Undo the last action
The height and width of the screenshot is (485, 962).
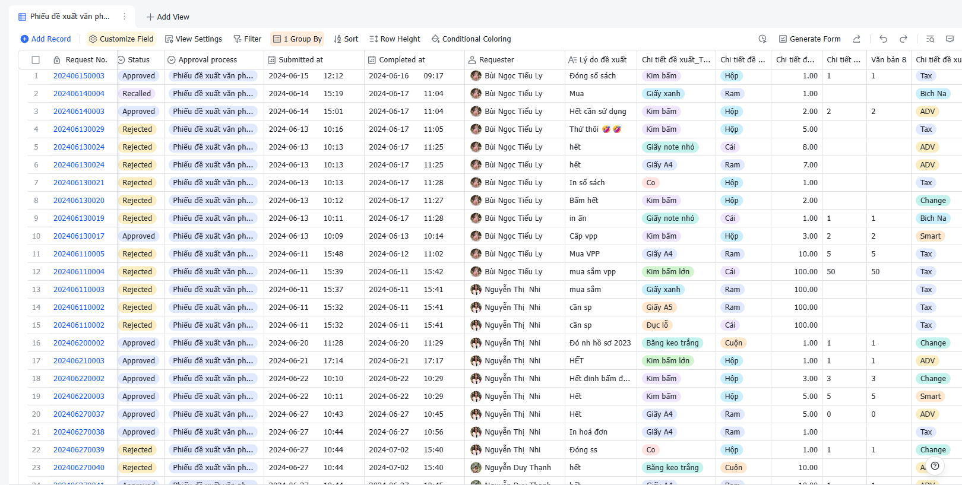point(883,39)
